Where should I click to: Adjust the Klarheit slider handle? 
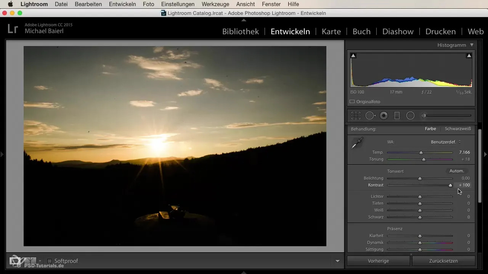click(x=420, y=236)
